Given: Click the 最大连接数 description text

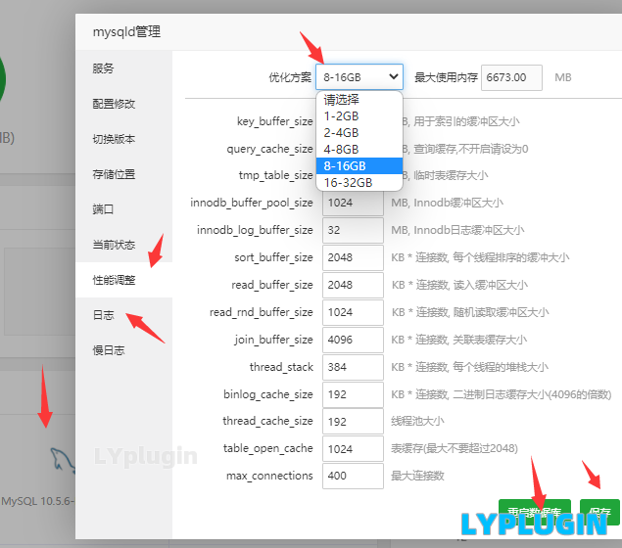Looking at the screenshot, I should pyautogui.click(x=417, y=476).
